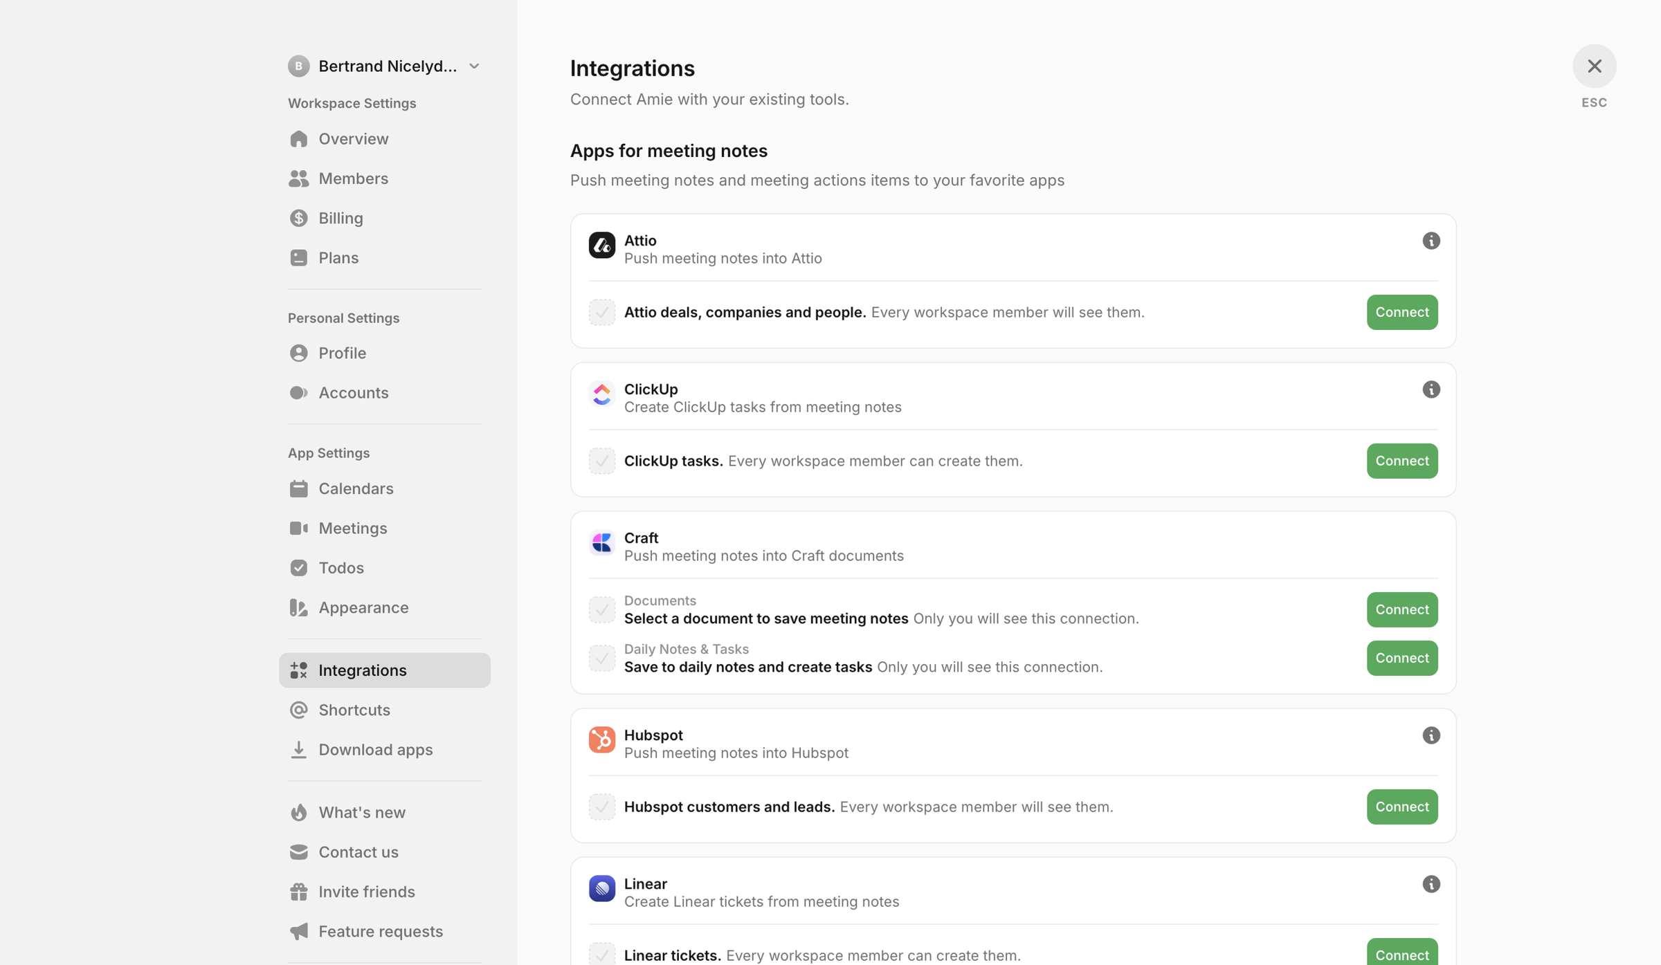Connect Hubspot customers and leads

click(x=1401, y=807)
